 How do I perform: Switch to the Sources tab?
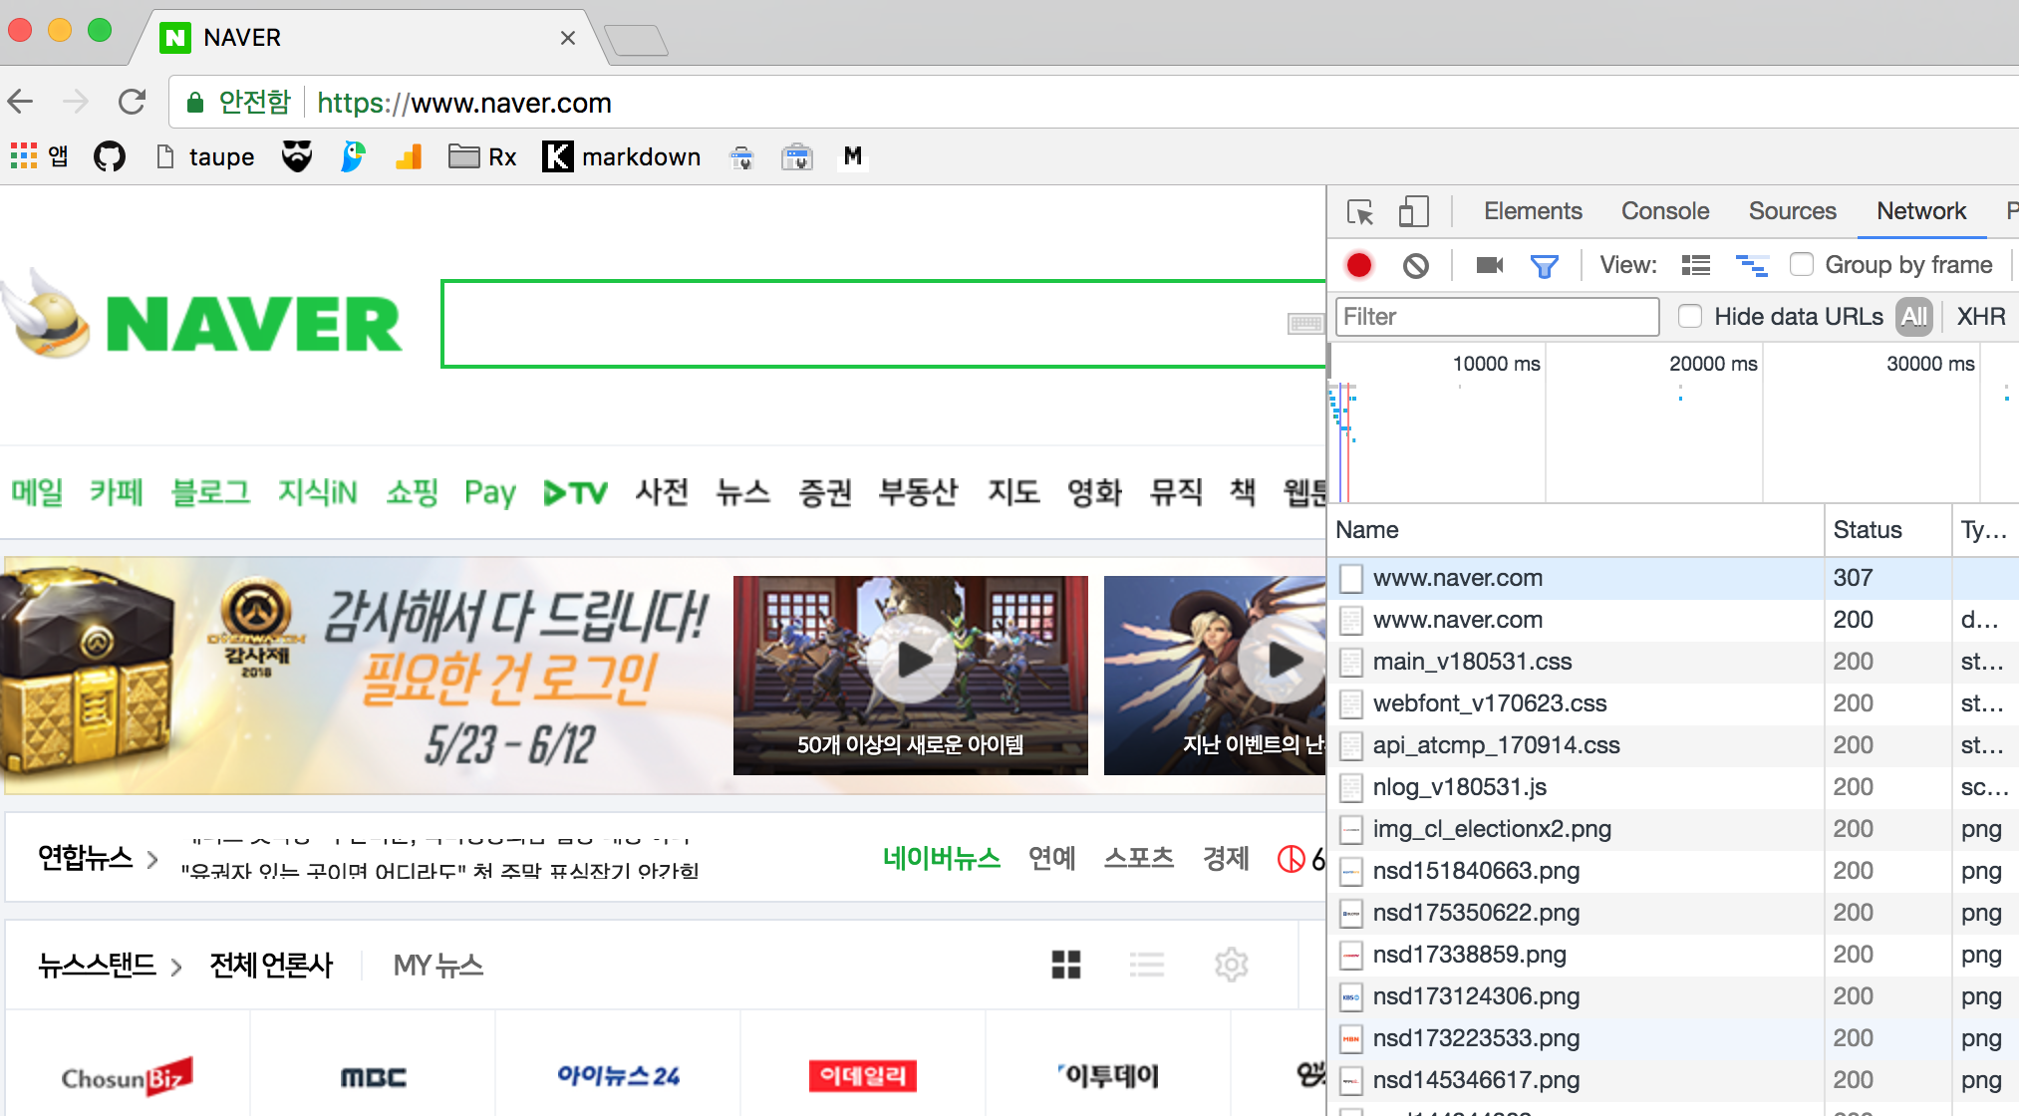pyautogui.click(x=1792, y=211)
